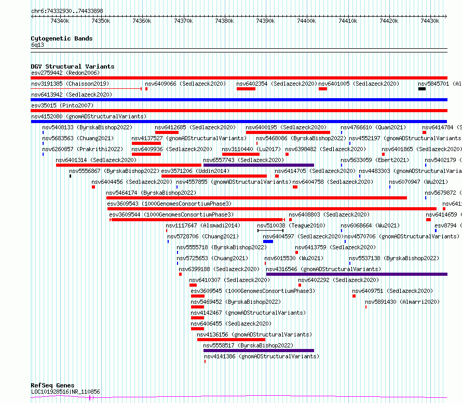Open nsv4136156 (gnomADStructuralVariants) variant
462x403 pixels.
pos(254,334)
